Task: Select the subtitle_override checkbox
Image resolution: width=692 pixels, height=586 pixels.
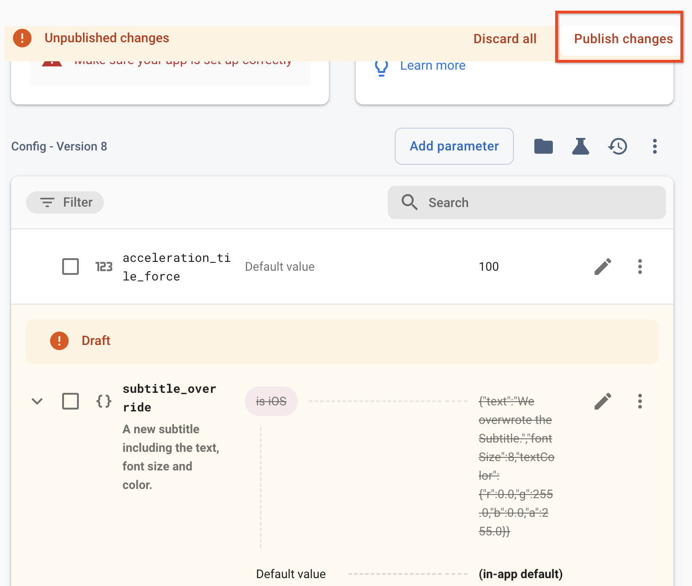Action: pyautogui.click(x=70, y=401)
